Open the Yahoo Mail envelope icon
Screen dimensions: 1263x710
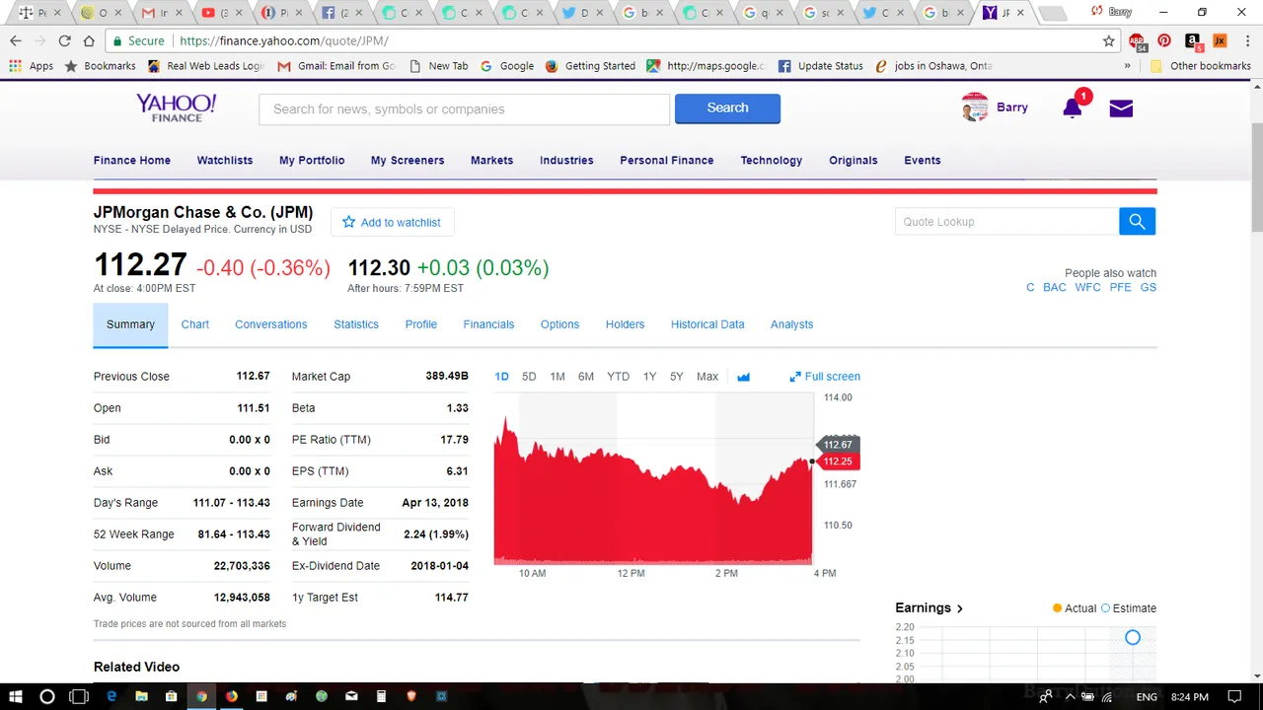click(1121, 108)
